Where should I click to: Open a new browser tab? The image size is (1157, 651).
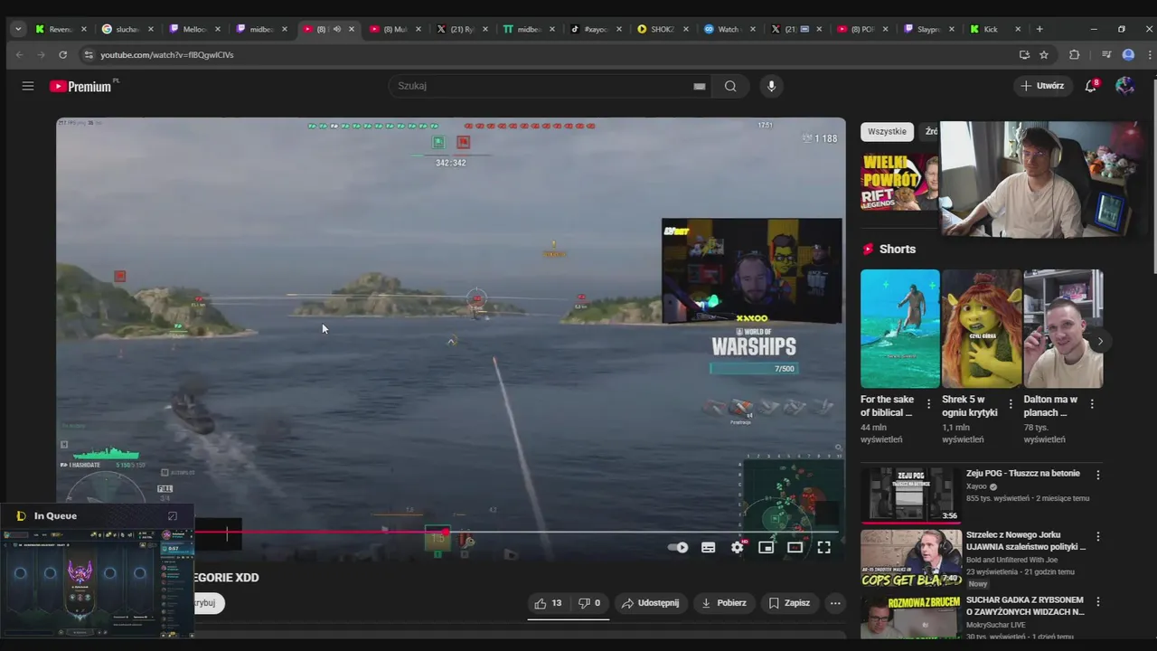1039,29
